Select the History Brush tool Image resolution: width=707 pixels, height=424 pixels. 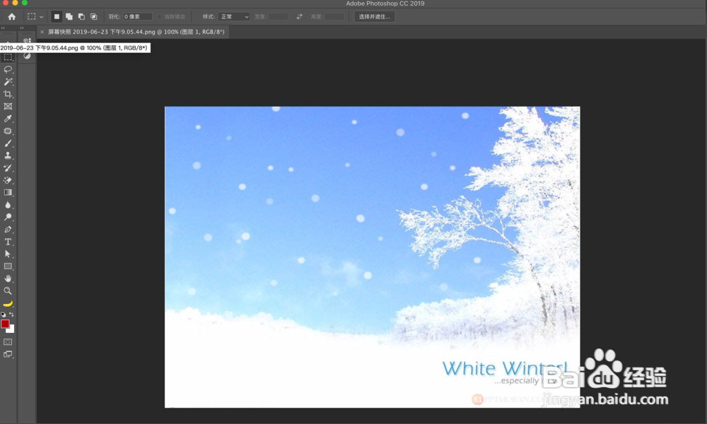coord(8,168)
